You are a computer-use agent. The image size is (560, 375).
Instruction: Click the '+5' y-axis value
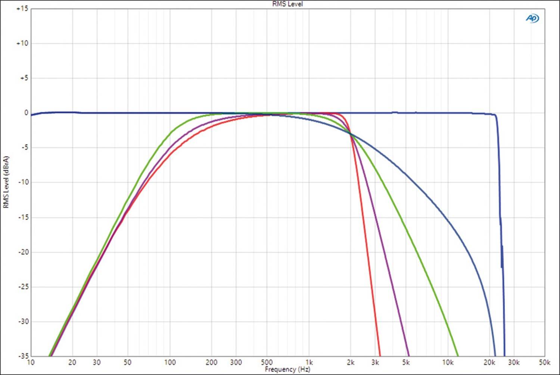[24, 78]
